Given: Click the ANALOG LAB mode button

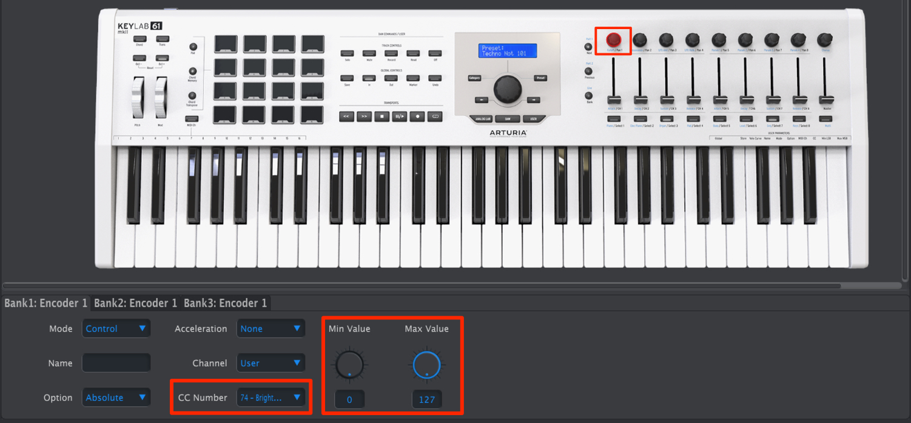Looking at the screenshot, I should [482, 119].
